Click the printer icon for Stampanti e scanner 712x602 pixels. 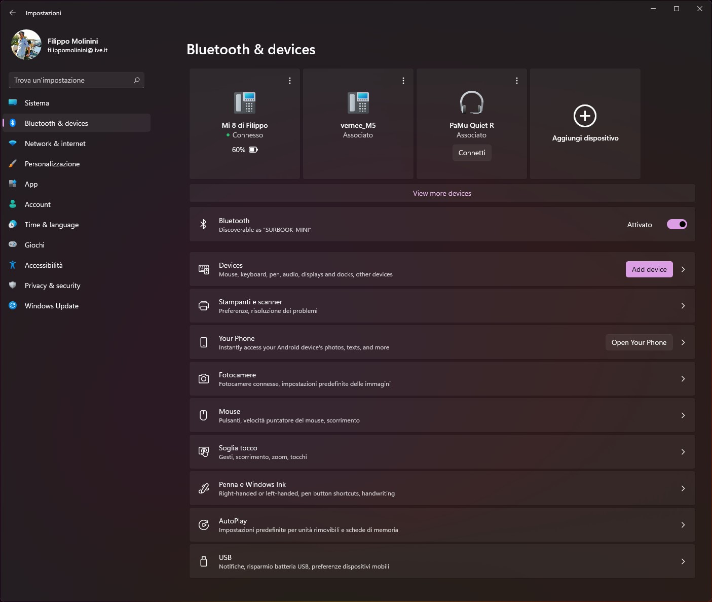tap(204, 306)
